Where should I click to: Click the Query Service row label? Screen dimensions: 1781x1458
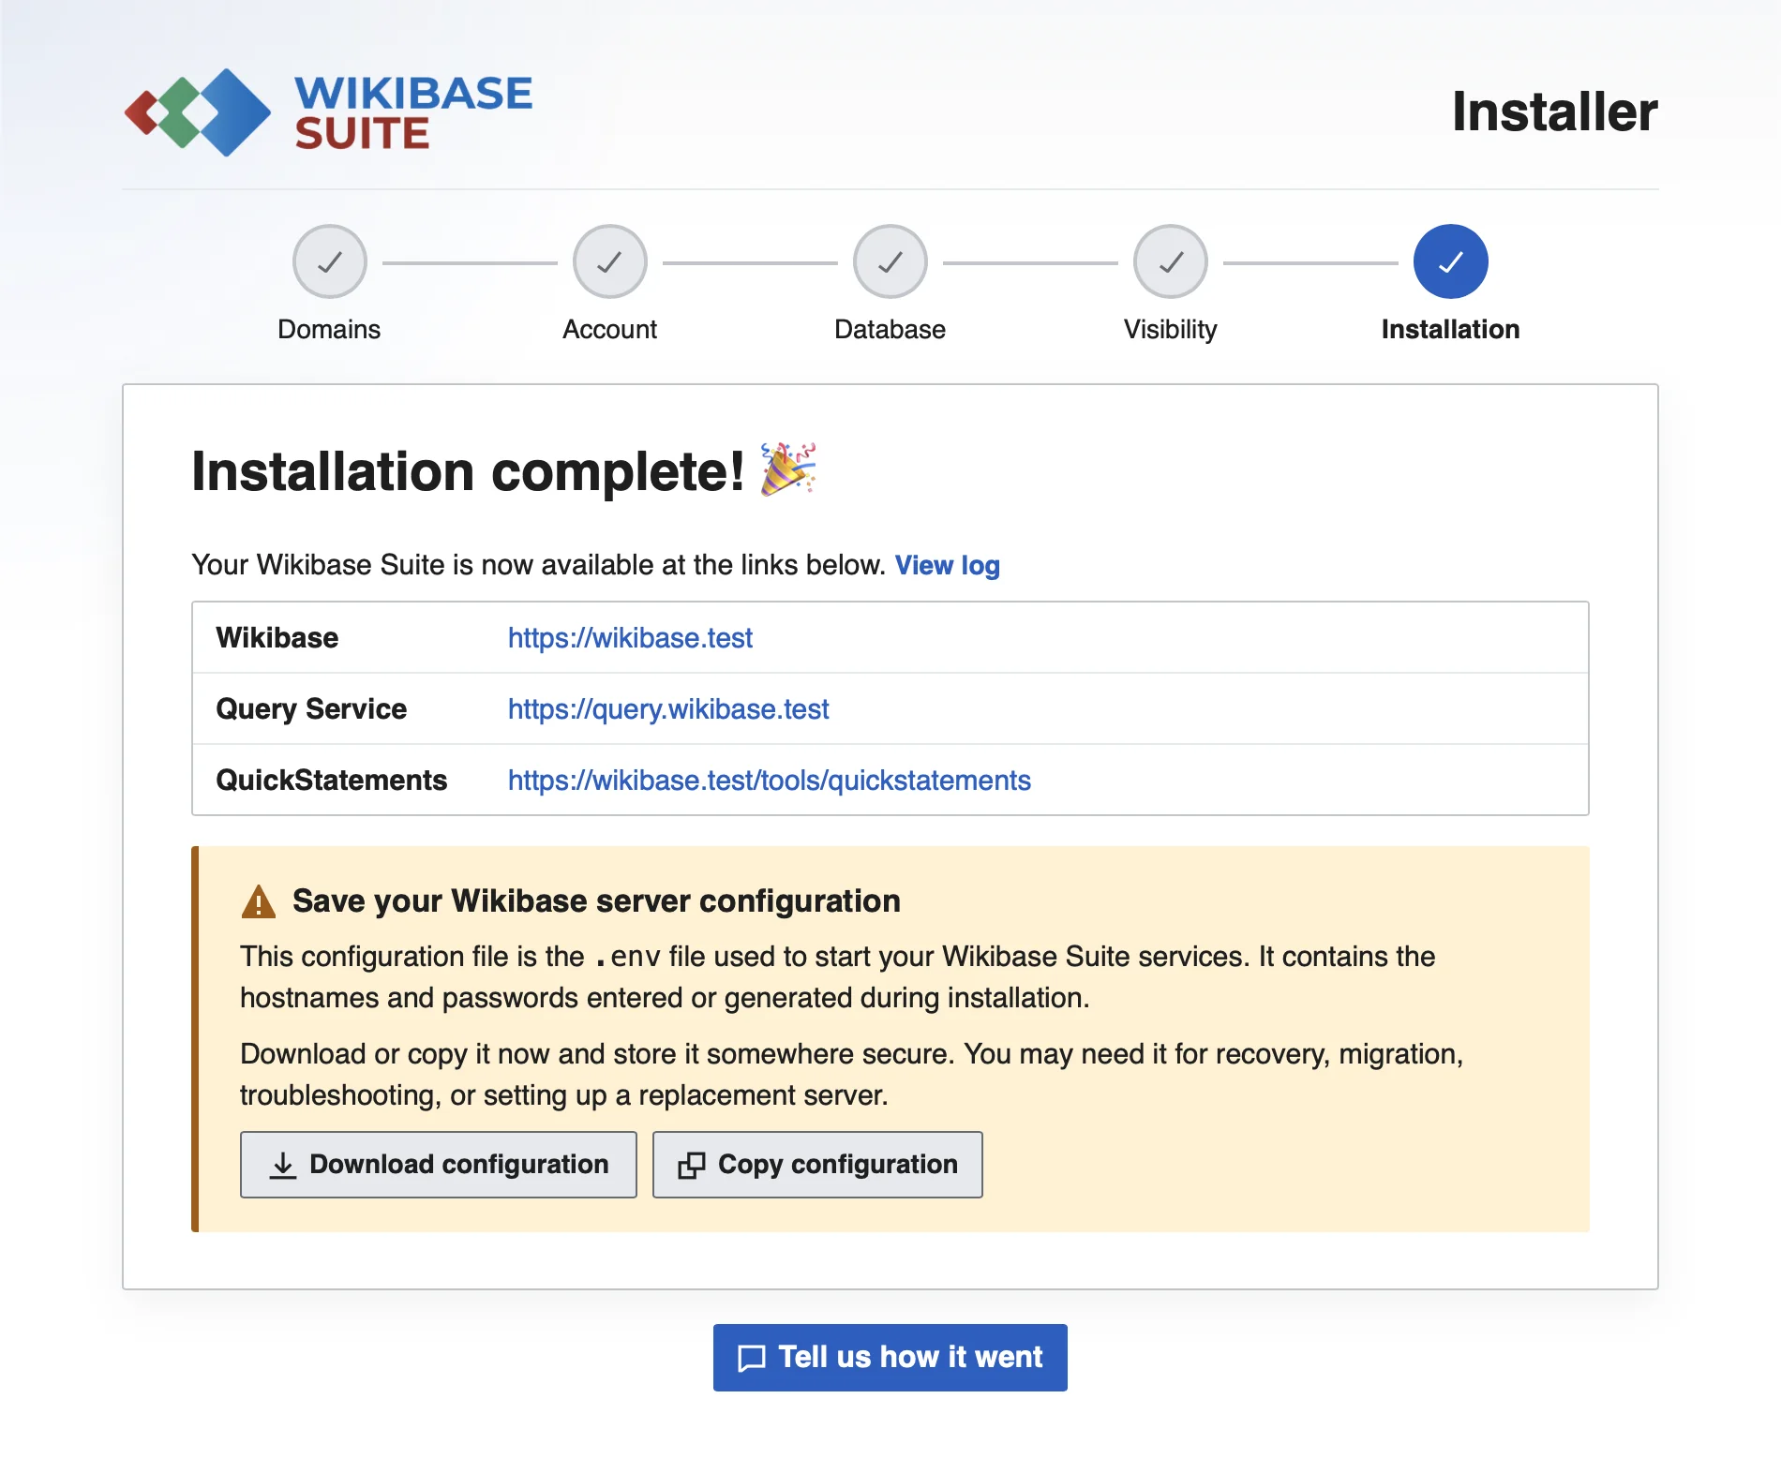tap(311, 709)
